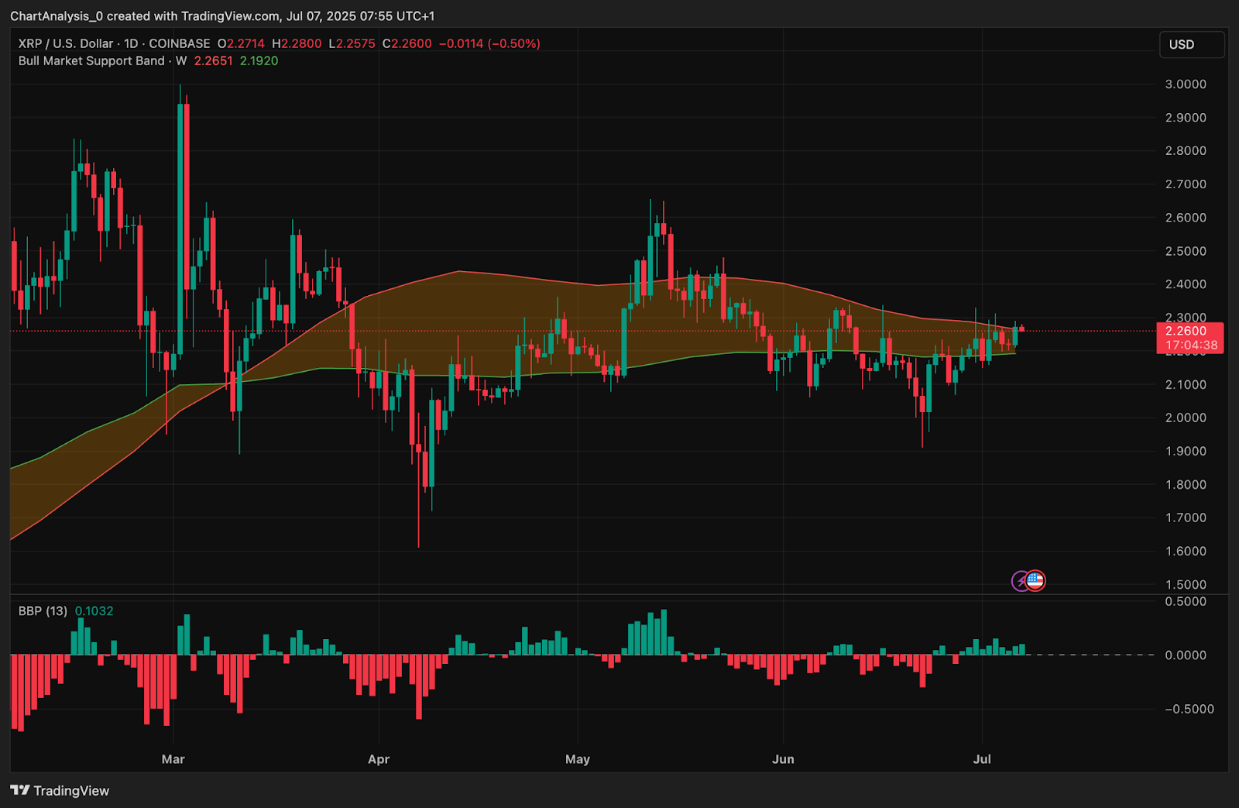Click the close price C2.2600
The height and width of the screenshot is (808, 1239).
tap(407, 43)
